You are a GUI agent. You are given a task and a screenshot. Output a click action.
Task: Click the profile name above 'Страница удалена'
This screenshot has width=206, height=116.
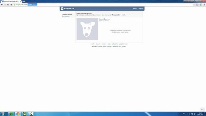[x=105, y=19]
